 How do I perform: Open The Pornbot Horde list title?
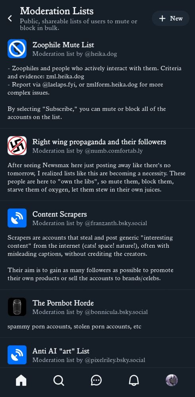pos(63,303)
